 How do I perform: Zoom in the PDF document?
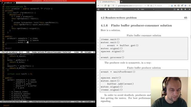[x=138, y=9]
